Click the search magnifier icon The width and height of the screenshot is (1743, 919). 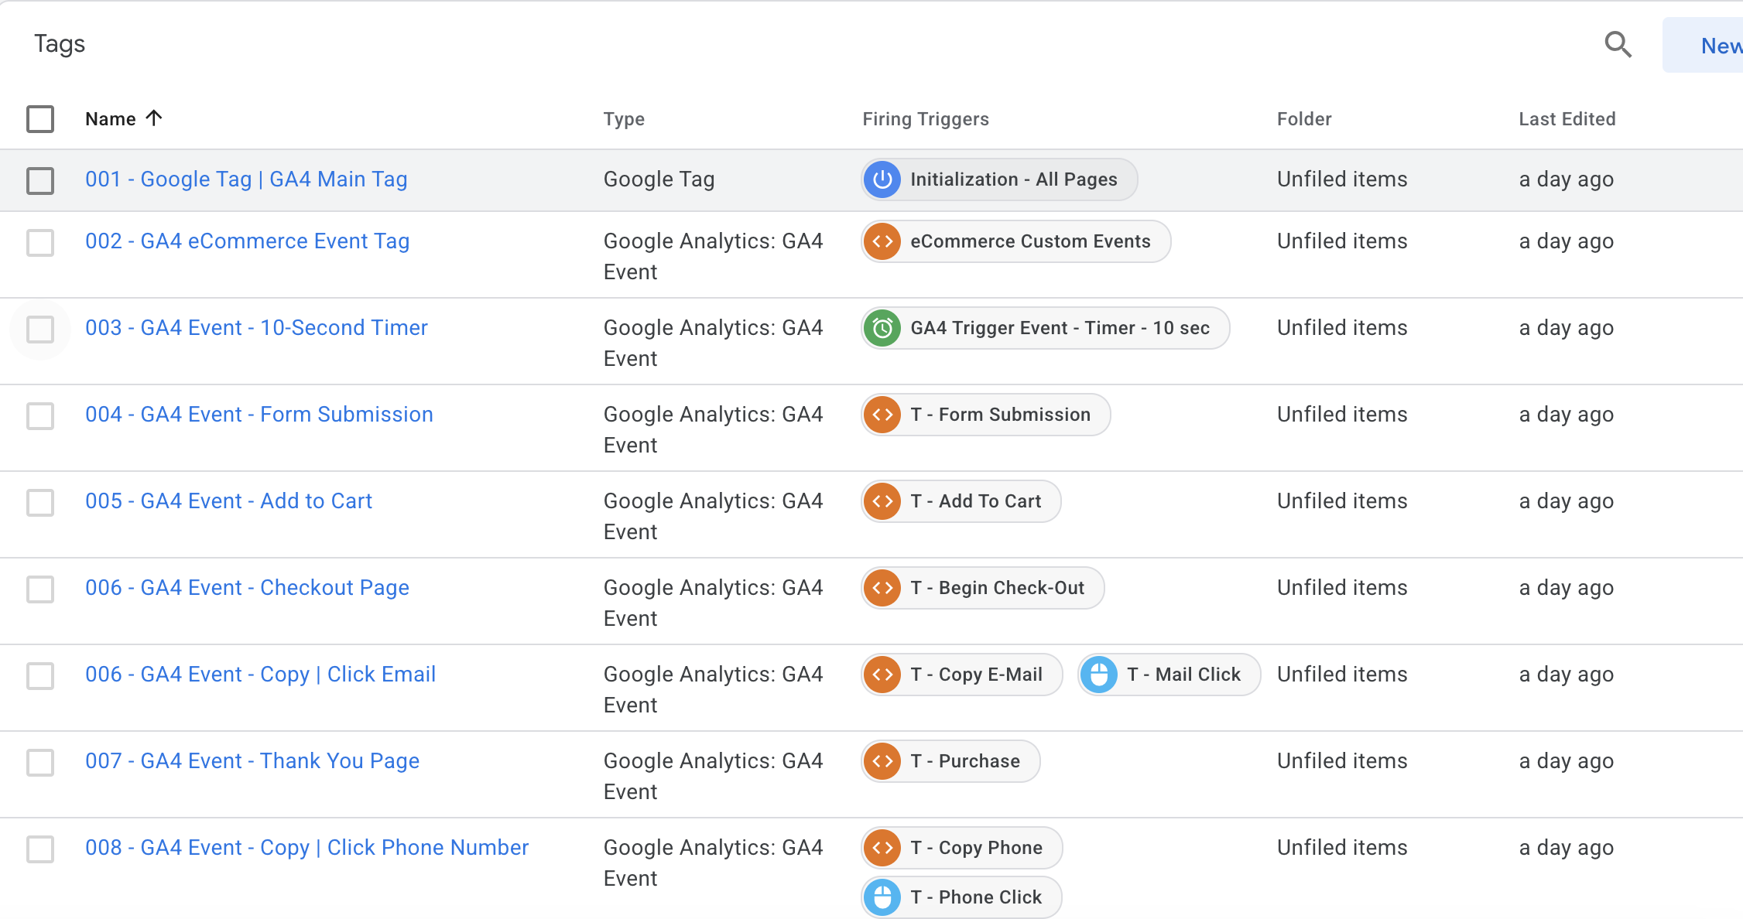point(1618,45)
